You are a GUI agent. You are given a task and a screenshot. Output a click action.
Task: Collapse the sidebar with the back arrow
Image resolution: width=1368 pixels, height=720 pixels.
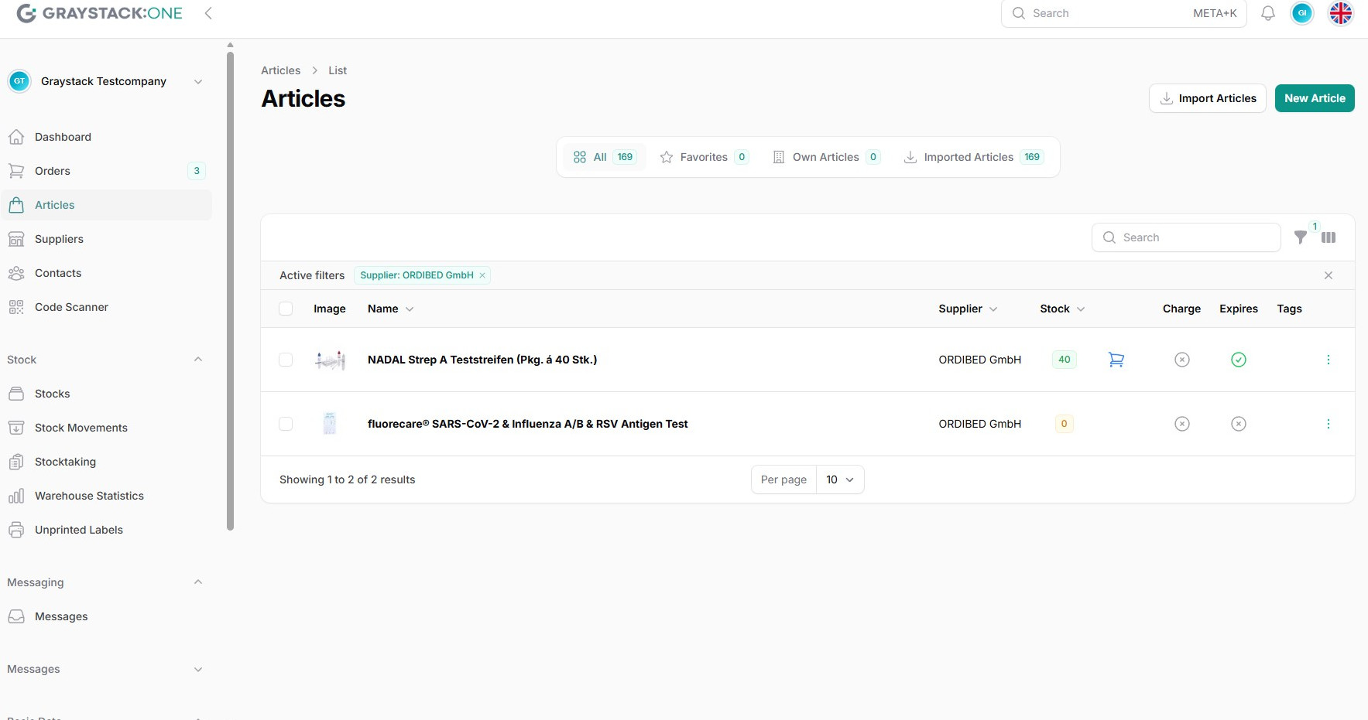pyautogui.click(x=208, y=13)
